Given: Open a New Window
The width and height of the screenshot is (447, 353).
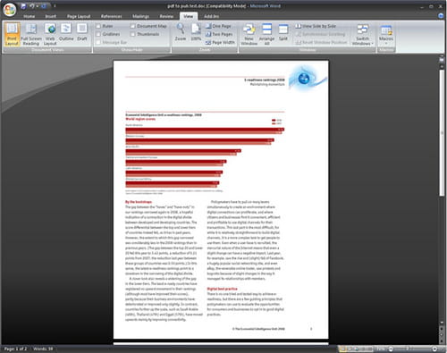Looking at the screenshot, I should (x=249, y=34).
